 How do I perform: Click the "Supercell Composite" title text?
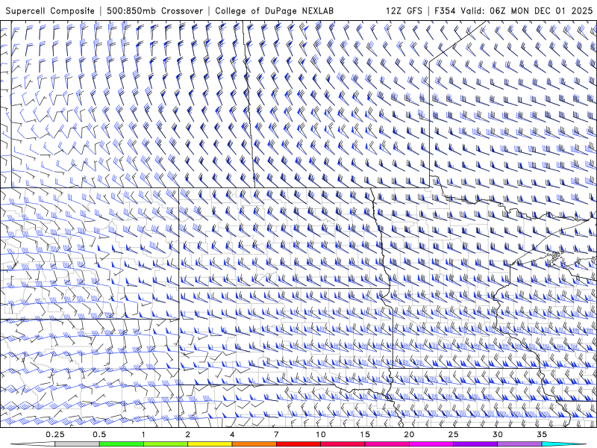pos(50,10)
